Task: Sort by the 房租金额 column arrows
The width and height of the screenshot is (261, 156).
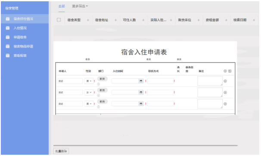Action: pos(226,20)
